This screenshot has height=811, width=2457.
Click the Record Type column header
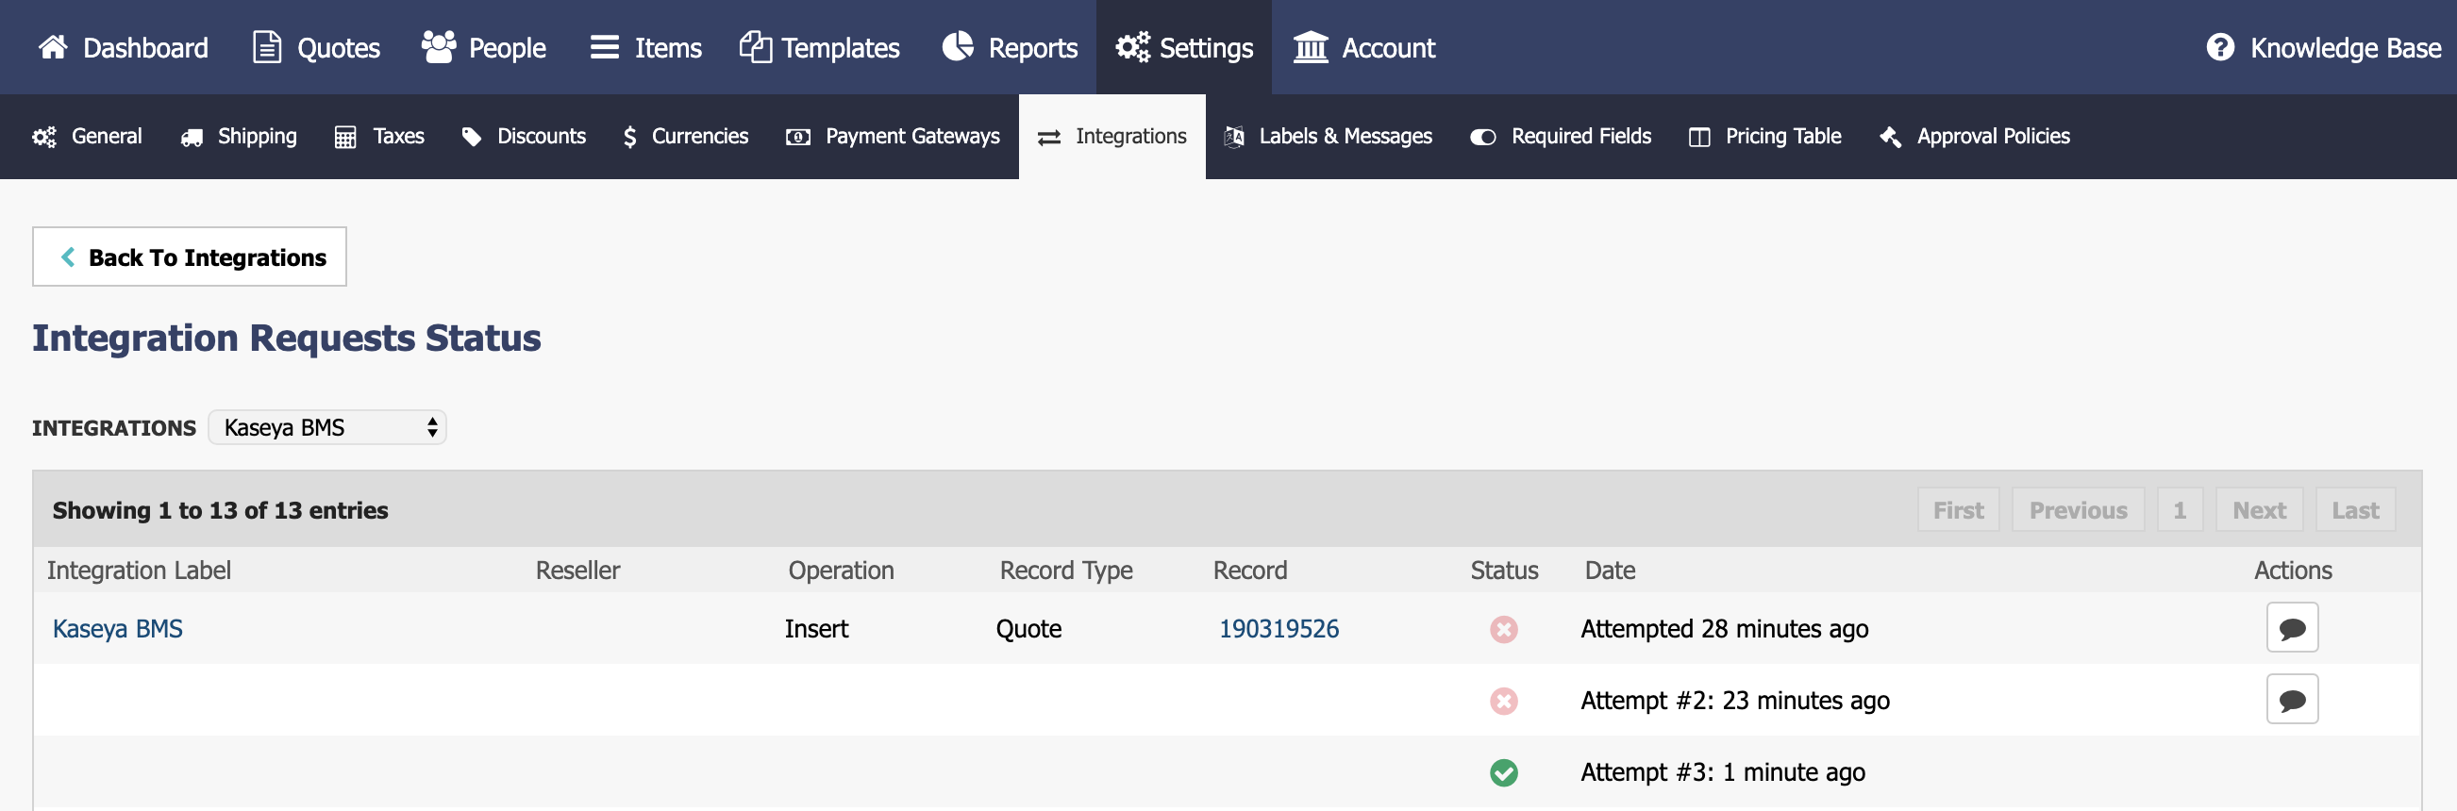1066,570
